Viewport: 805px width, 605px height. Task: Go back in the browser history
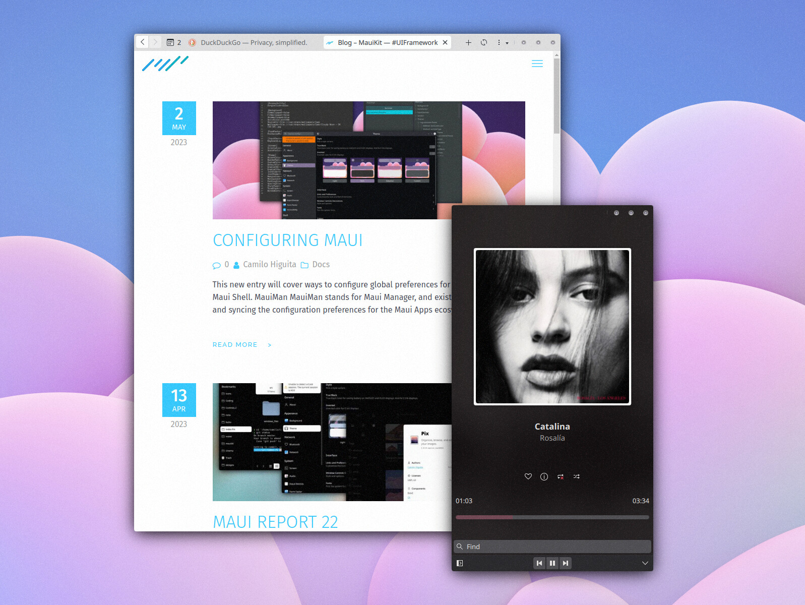(x=143, y=42)
